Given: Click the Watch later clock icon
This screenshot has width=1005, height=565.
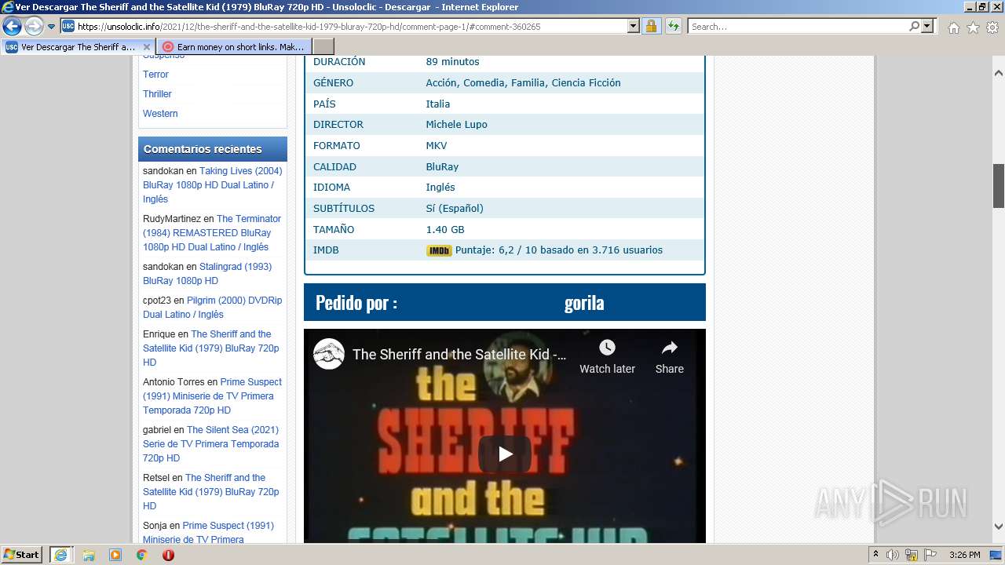Looking at the screenshot, I should click(607, 348).
